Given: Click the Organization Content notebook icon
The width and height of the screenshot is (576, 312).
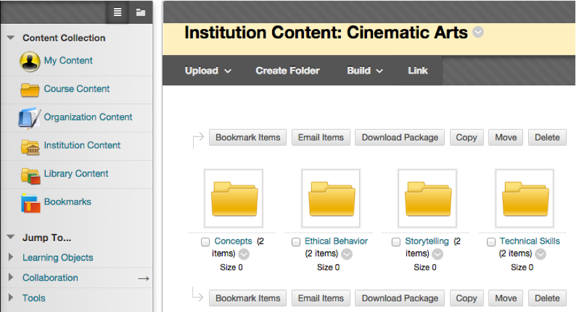Looking at the screenshot, I should (x=30, y=117).
